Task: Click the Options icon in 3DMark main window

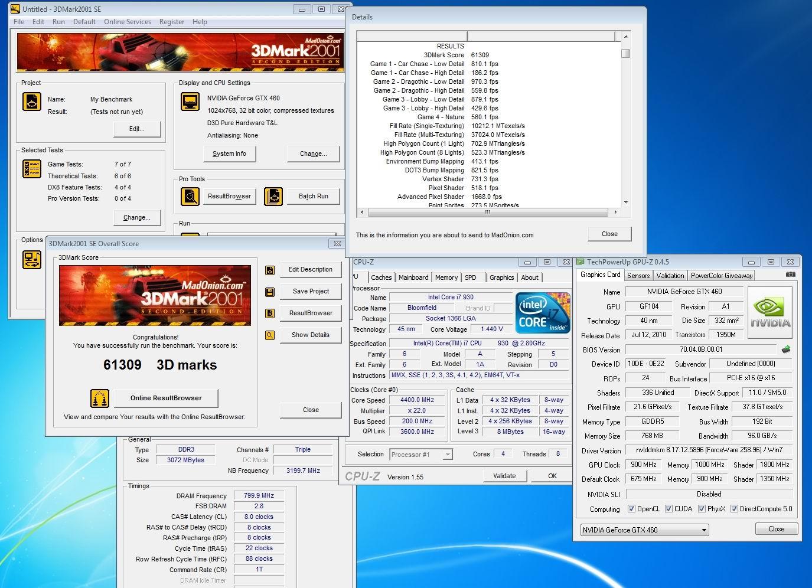Action: (x=31, y=260)
